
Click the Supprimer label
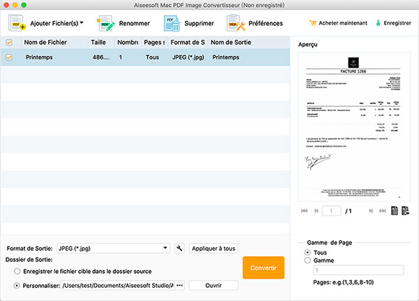(199, 24)
